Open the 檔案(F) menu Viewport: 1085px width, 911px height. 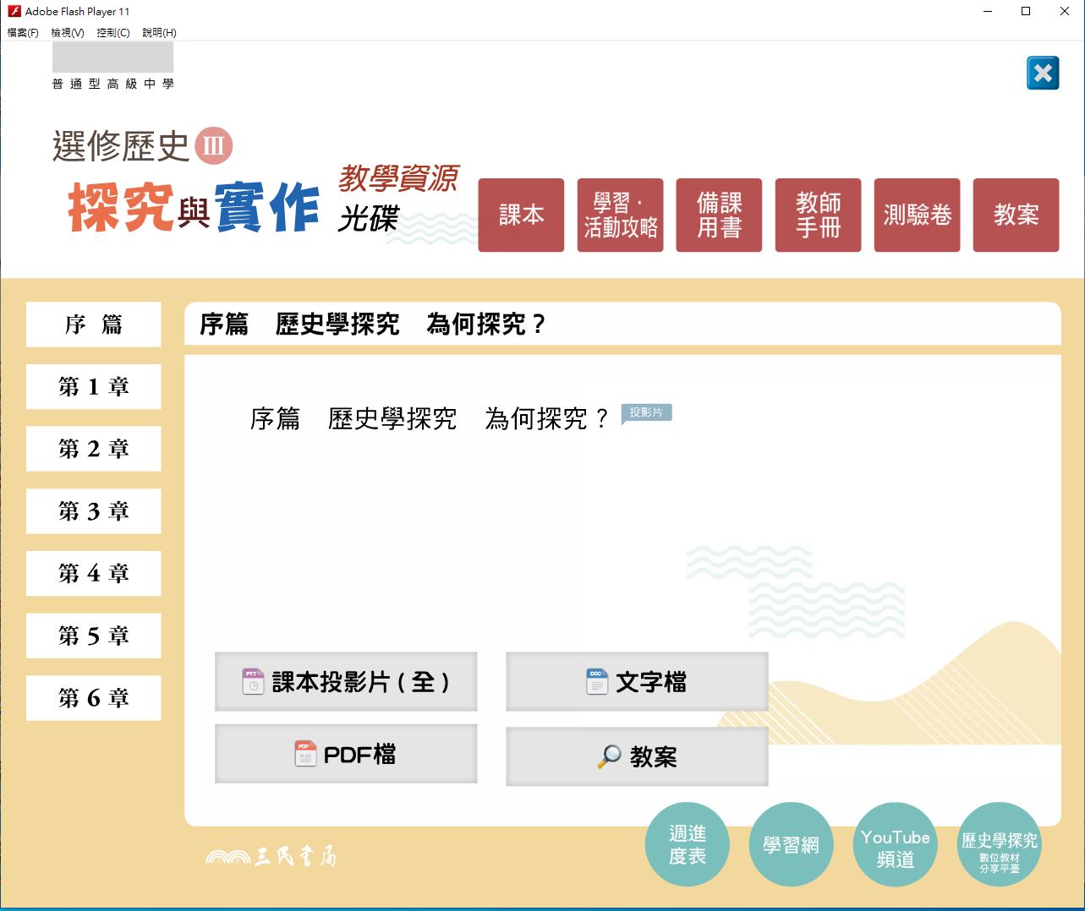[x=23, y=33]
